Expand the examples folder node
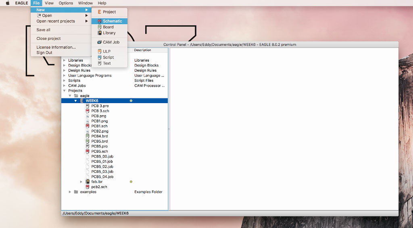413x228 pixels. coord(70,192)
